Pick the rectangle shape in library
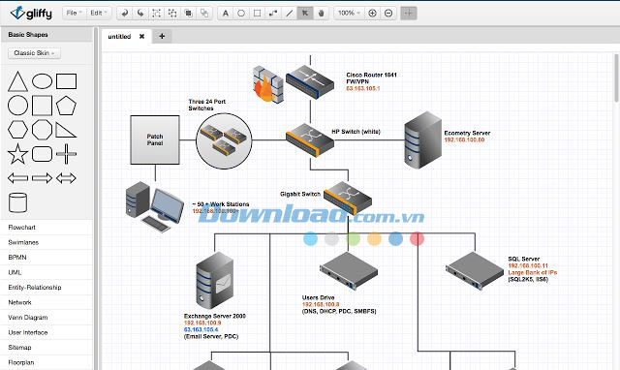 click(x=66, y=81)
